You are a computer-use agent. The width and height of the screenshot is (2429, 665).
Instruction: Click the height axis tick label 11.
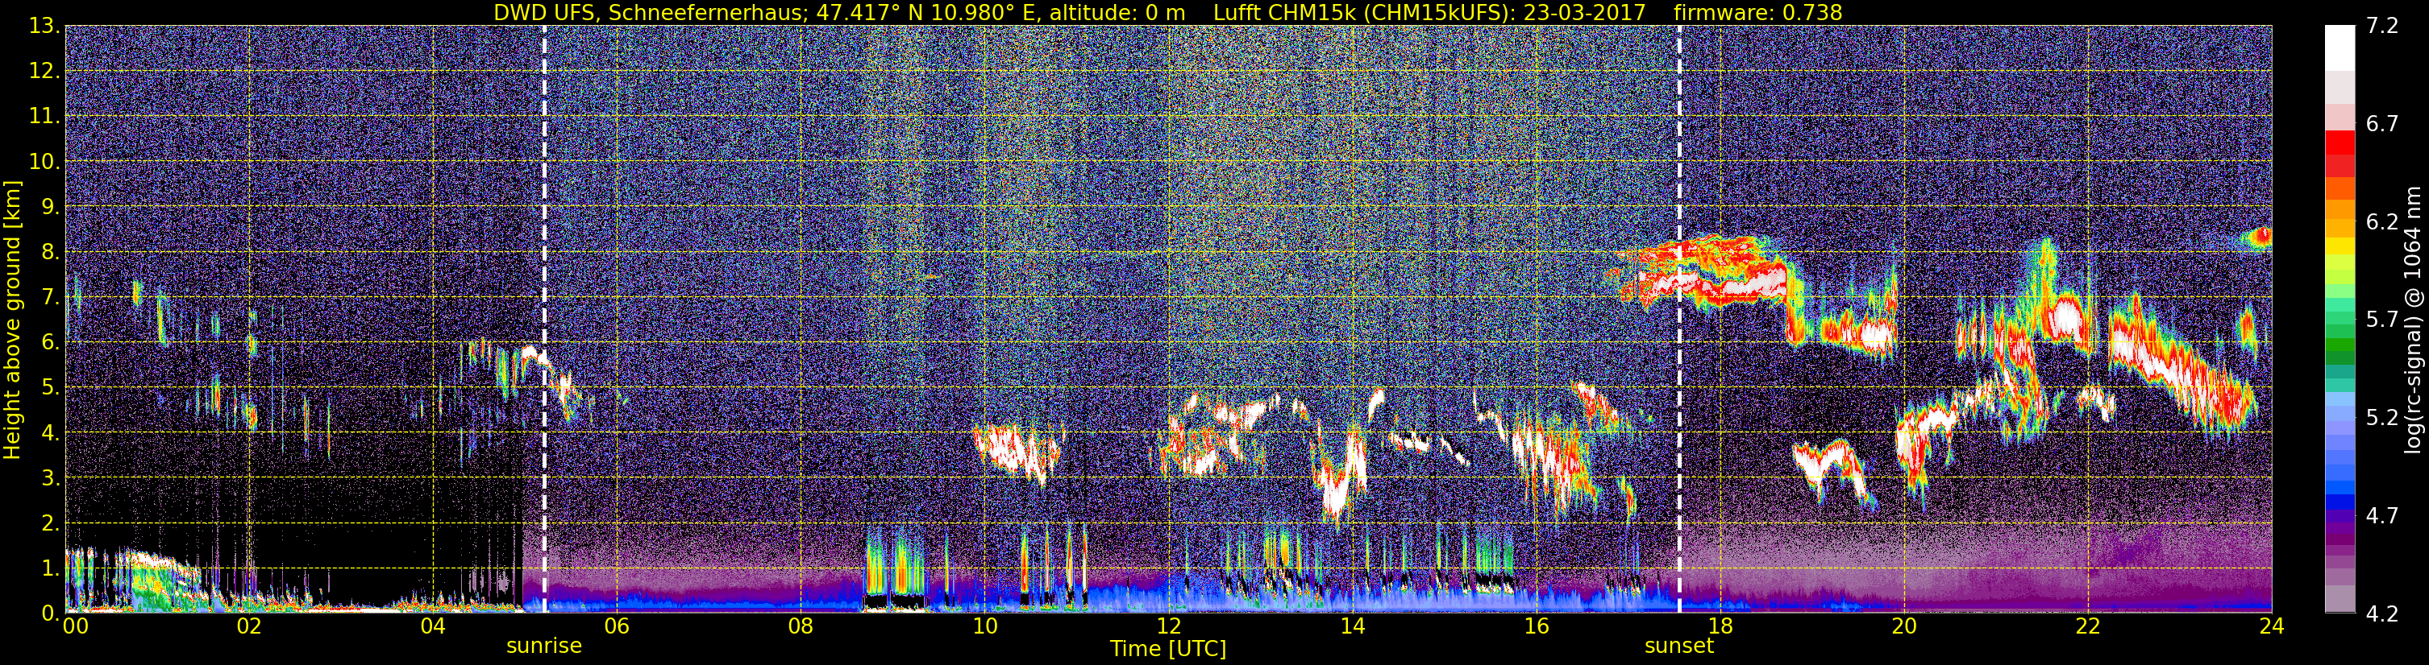(x=45, y=117)
